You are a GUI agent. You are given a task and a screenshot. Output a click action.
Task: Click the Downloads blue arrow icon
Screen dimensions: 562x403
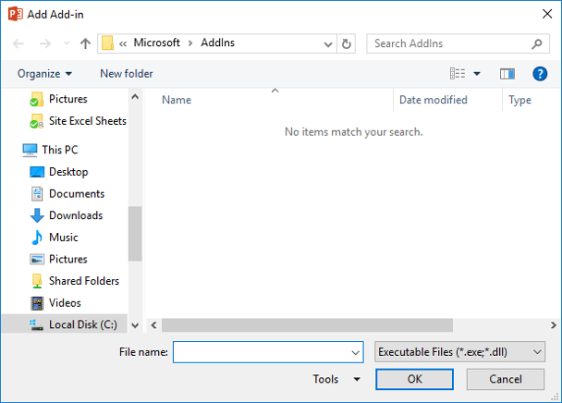37,215
